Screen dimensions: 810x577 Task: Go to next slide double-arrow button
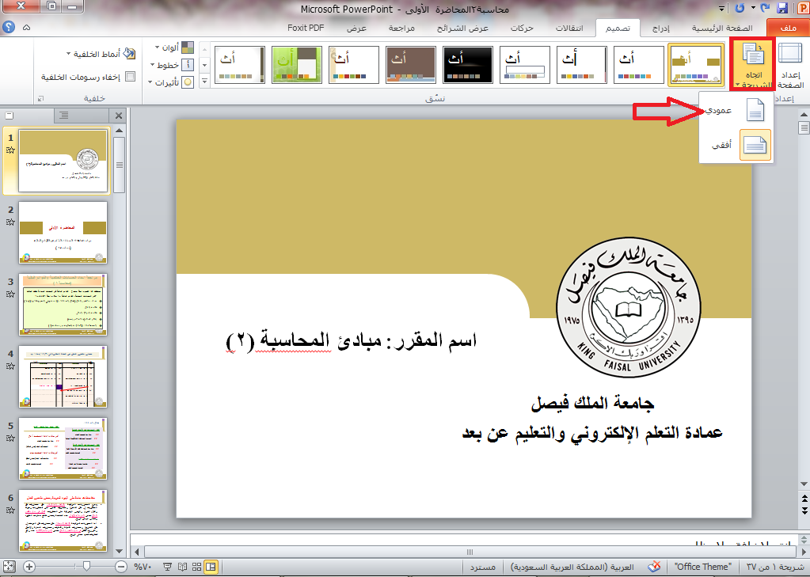(804, 511)
